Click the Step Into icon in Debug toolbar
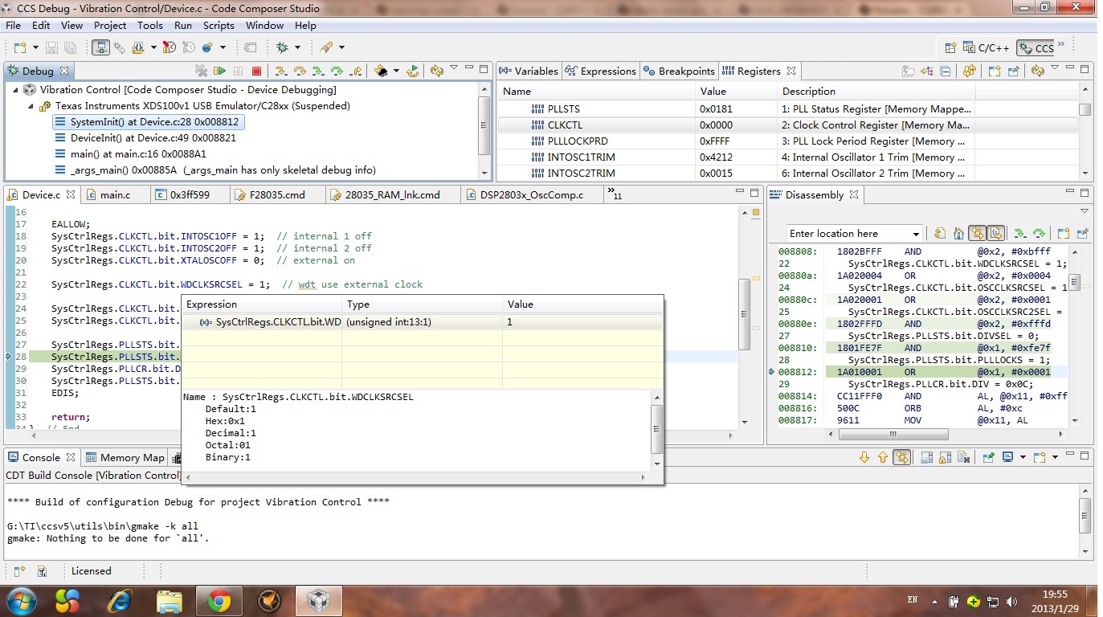Image resolution: width=1103 pixels, height=617 pixels. pos(280,71)
